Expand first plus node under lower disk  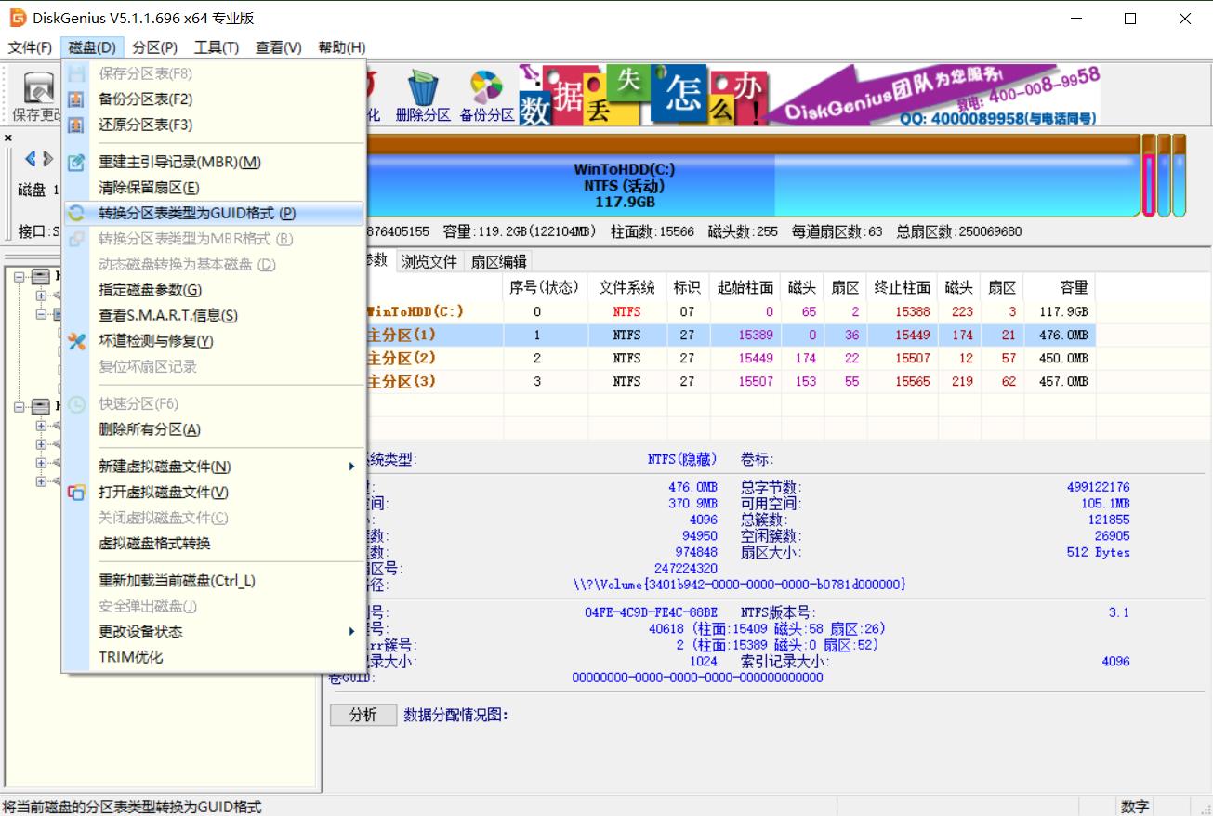[41, 426]
